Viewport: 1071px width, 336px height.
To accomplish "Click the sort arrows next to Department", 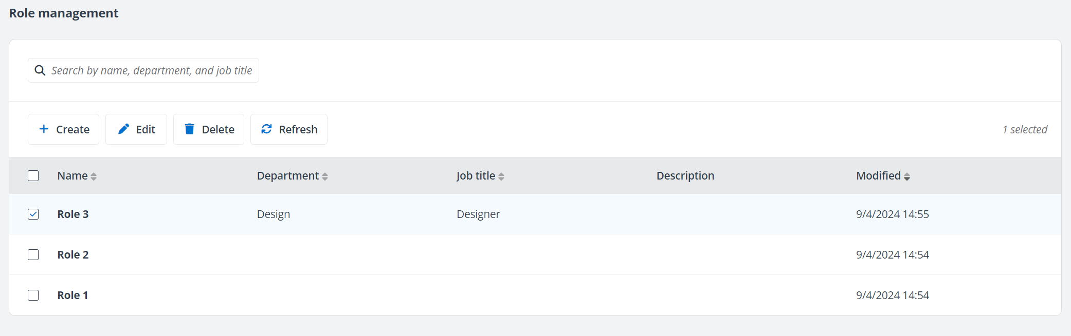I will tap(325, 176).
